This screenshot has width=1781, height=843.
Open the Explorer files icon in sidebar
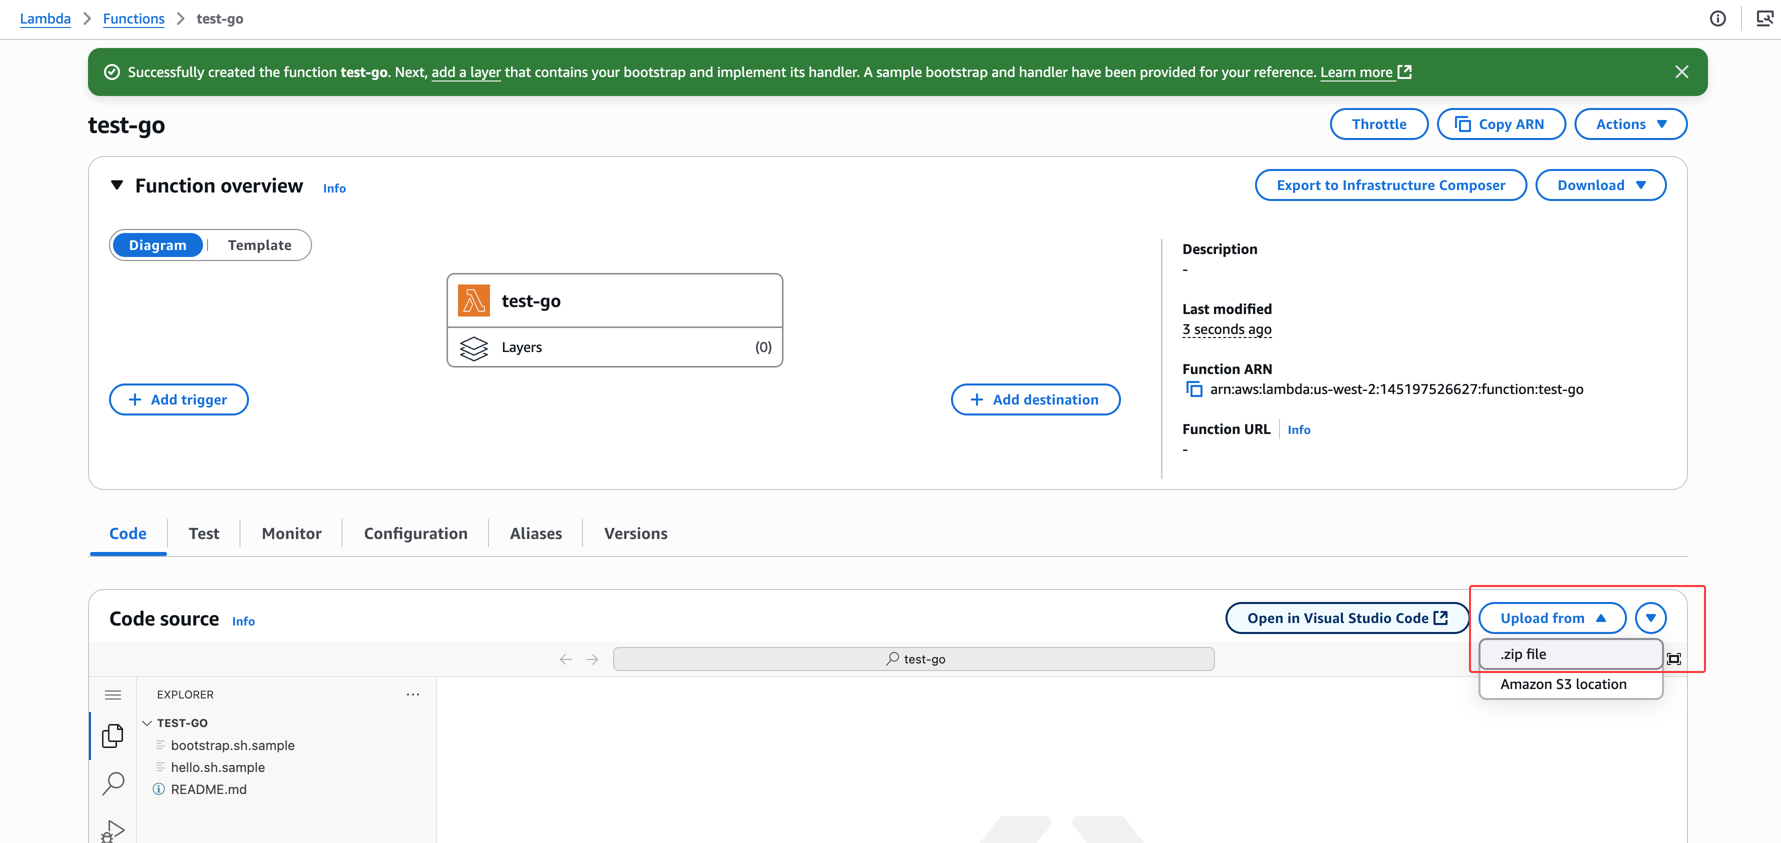[x=112, y=736]
